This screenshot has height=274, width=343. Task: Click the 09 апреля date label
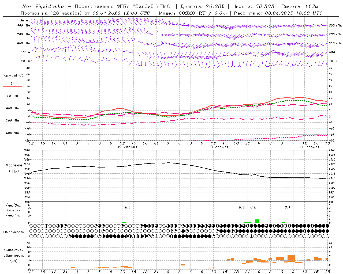[127, 147]
